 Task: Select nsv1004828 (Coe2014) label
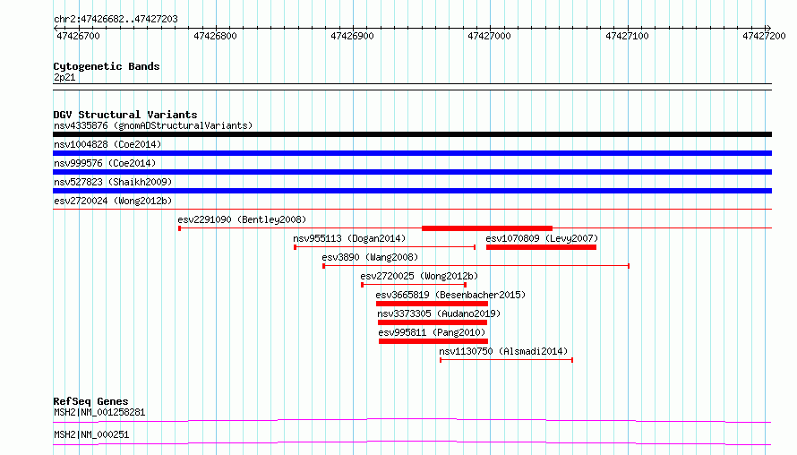click(x=107, y=144)
